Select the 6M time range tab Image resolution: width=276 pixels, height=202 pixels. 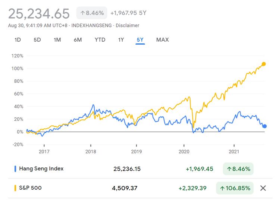click(x=78, y=40)
